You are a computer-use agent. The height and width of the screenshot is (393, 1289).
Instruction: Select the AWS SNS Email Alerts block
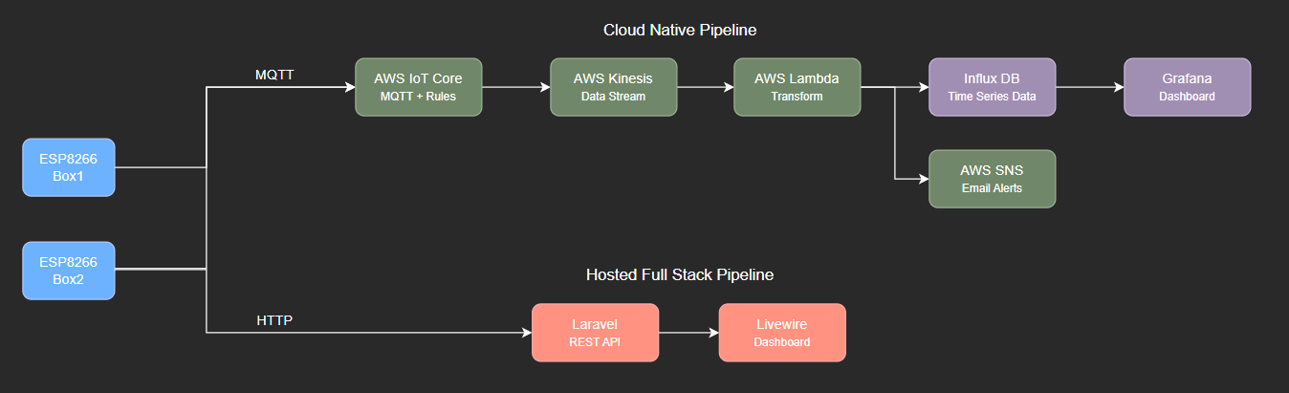click(993, 179)
